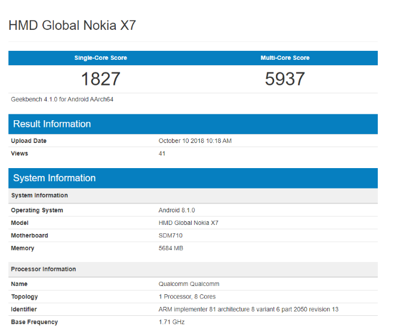Click the single-core score value 1827
394x332 pixels.
pos(100,79)
